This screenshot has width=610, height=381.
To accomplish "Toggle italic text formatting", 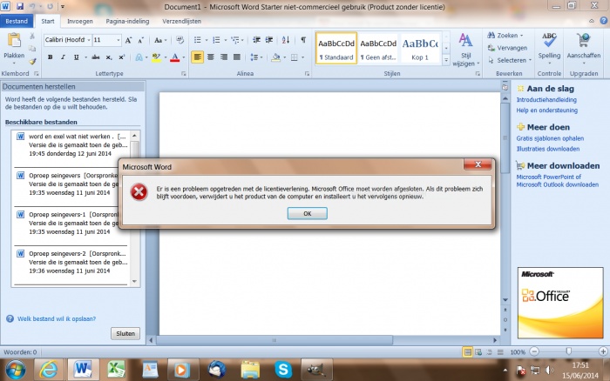I will click(x=63, y=57).
